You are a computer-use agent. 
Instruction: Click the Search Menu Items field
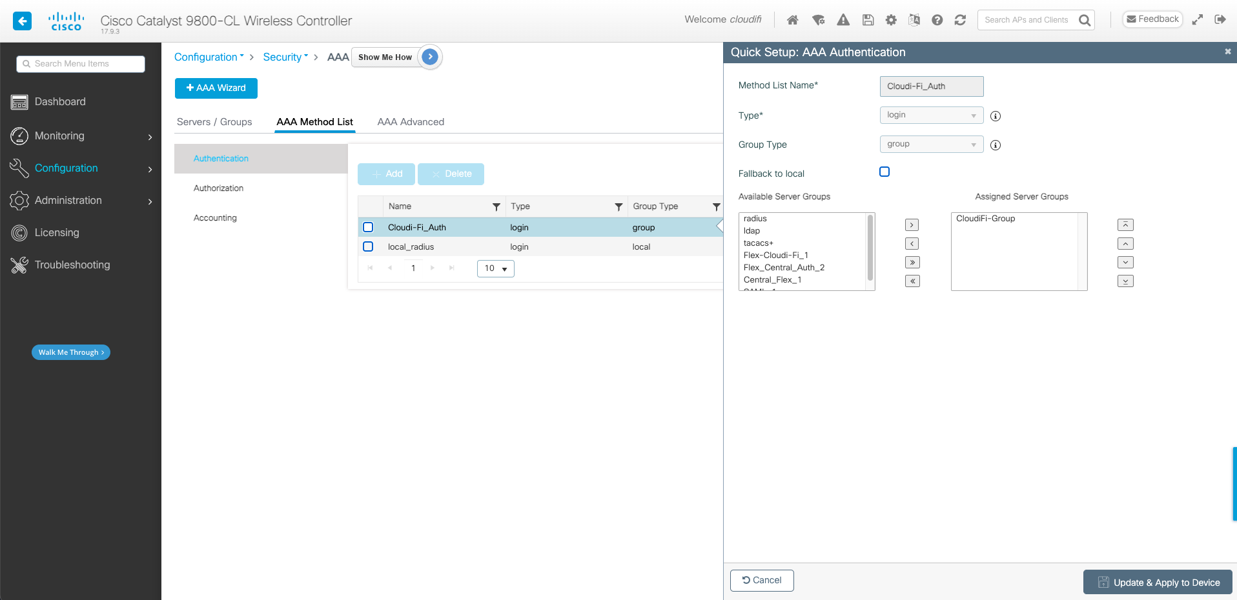(81, 64)
